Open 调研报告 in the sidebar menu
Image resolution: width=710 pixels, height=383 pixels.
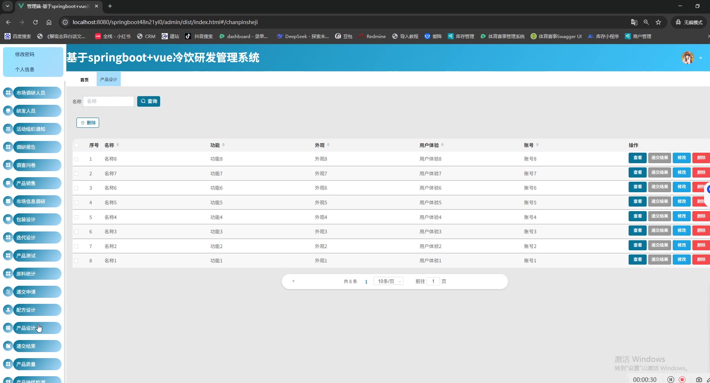pyautogui.click(x=37, y=147)
